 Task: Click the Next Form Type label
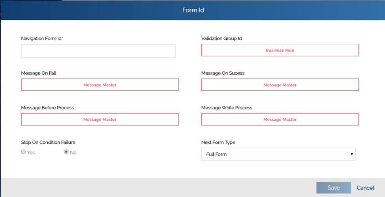click(x=218, y=142)
